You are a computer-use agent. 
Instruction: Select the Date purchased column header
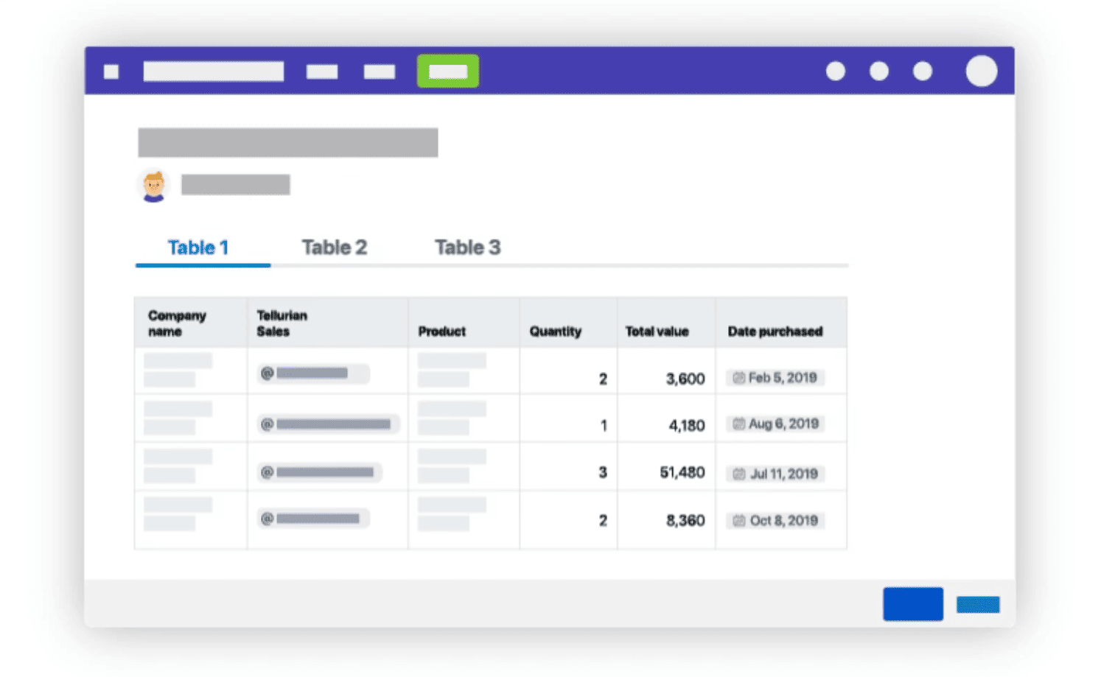click(x=775, y=332)
